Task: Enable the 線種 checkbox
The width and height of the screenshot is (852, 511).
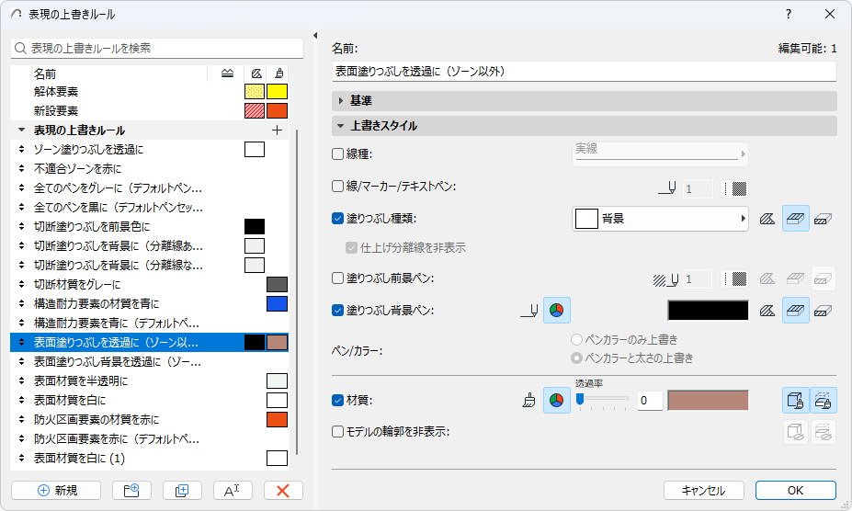Action: pyautogui.click(x=337, y=153)
